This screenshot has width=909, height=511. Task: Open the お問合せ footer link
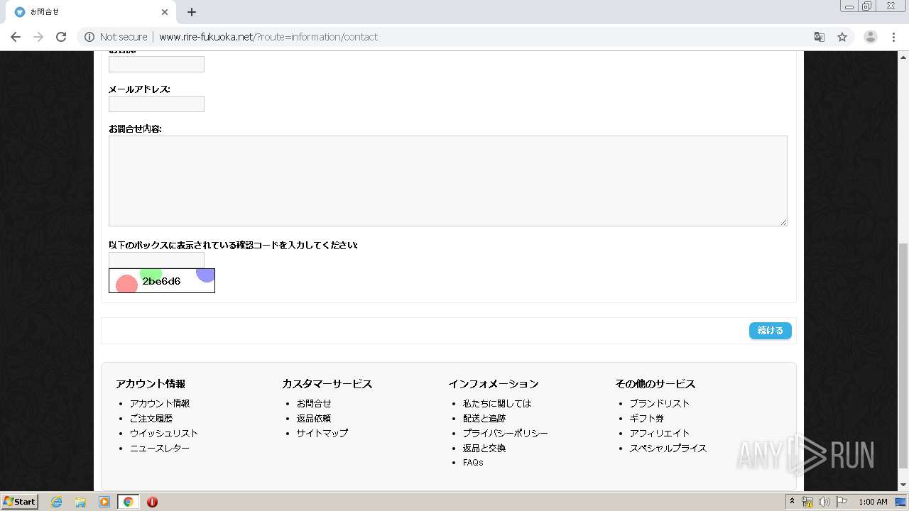click(x=314, y=403)
